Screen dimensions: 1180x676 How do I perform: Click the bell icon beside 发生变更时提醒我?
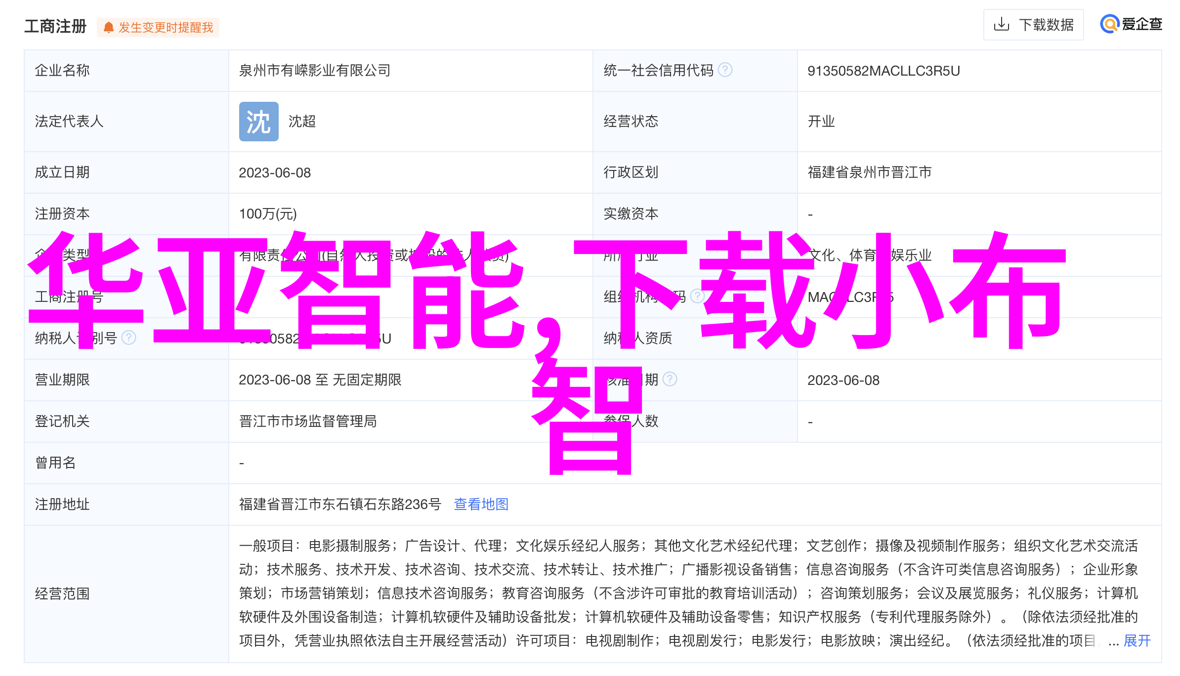point(109,28)
